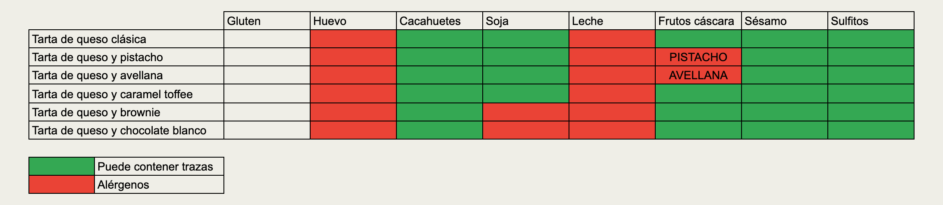
Task: Click the red PISTACHO cell
Action: (x=698, y=57)
